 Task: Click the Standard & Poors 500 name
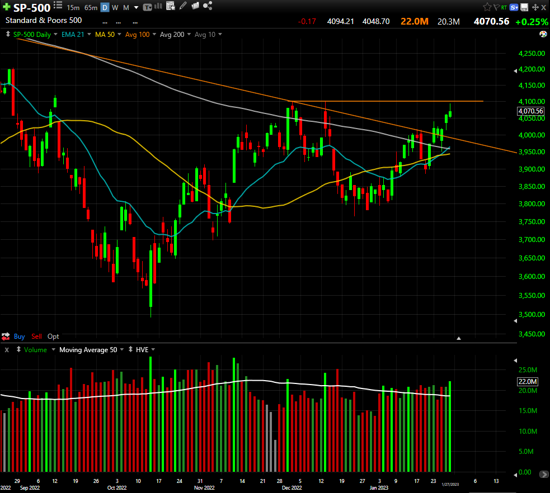[44, 20]
